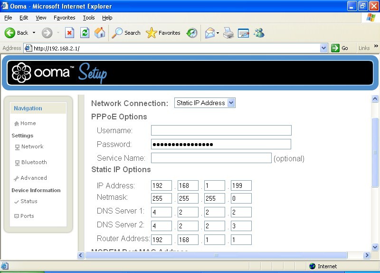
Task: Open Bluetooth settings link
Action: pos(34,162)
